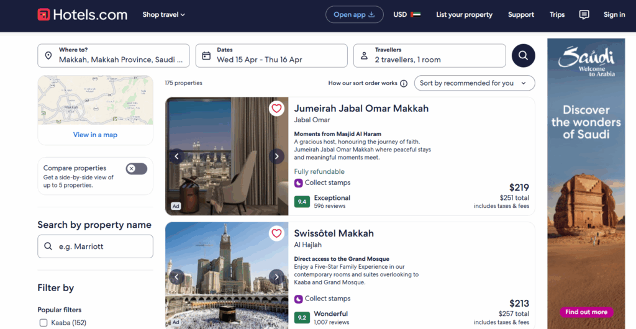Save Jumeirah Jabal Omar Makkah with heart icon
This screenshot has height=329, width=636.
276,109
